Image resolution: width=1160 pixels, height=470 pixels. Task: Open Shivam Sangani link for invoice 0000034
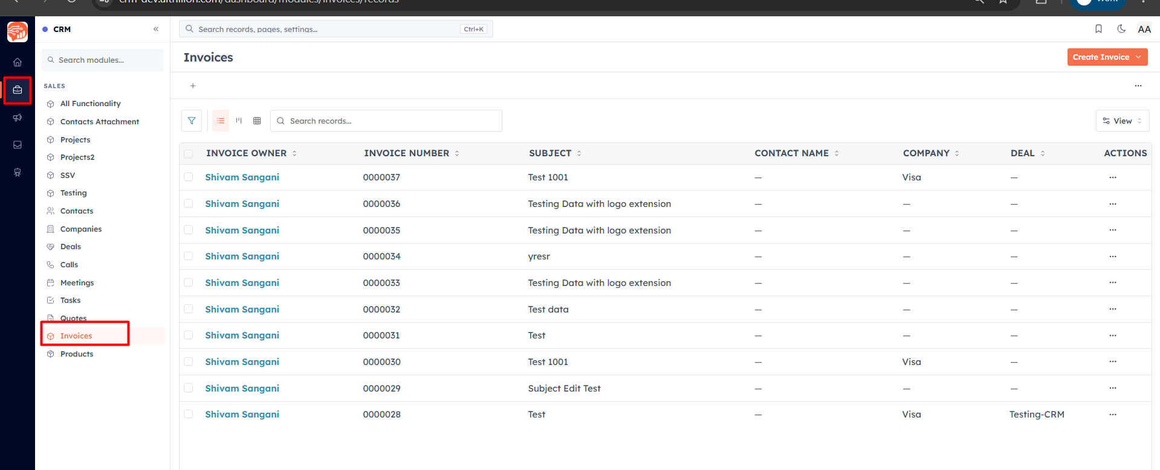point(242,256)
